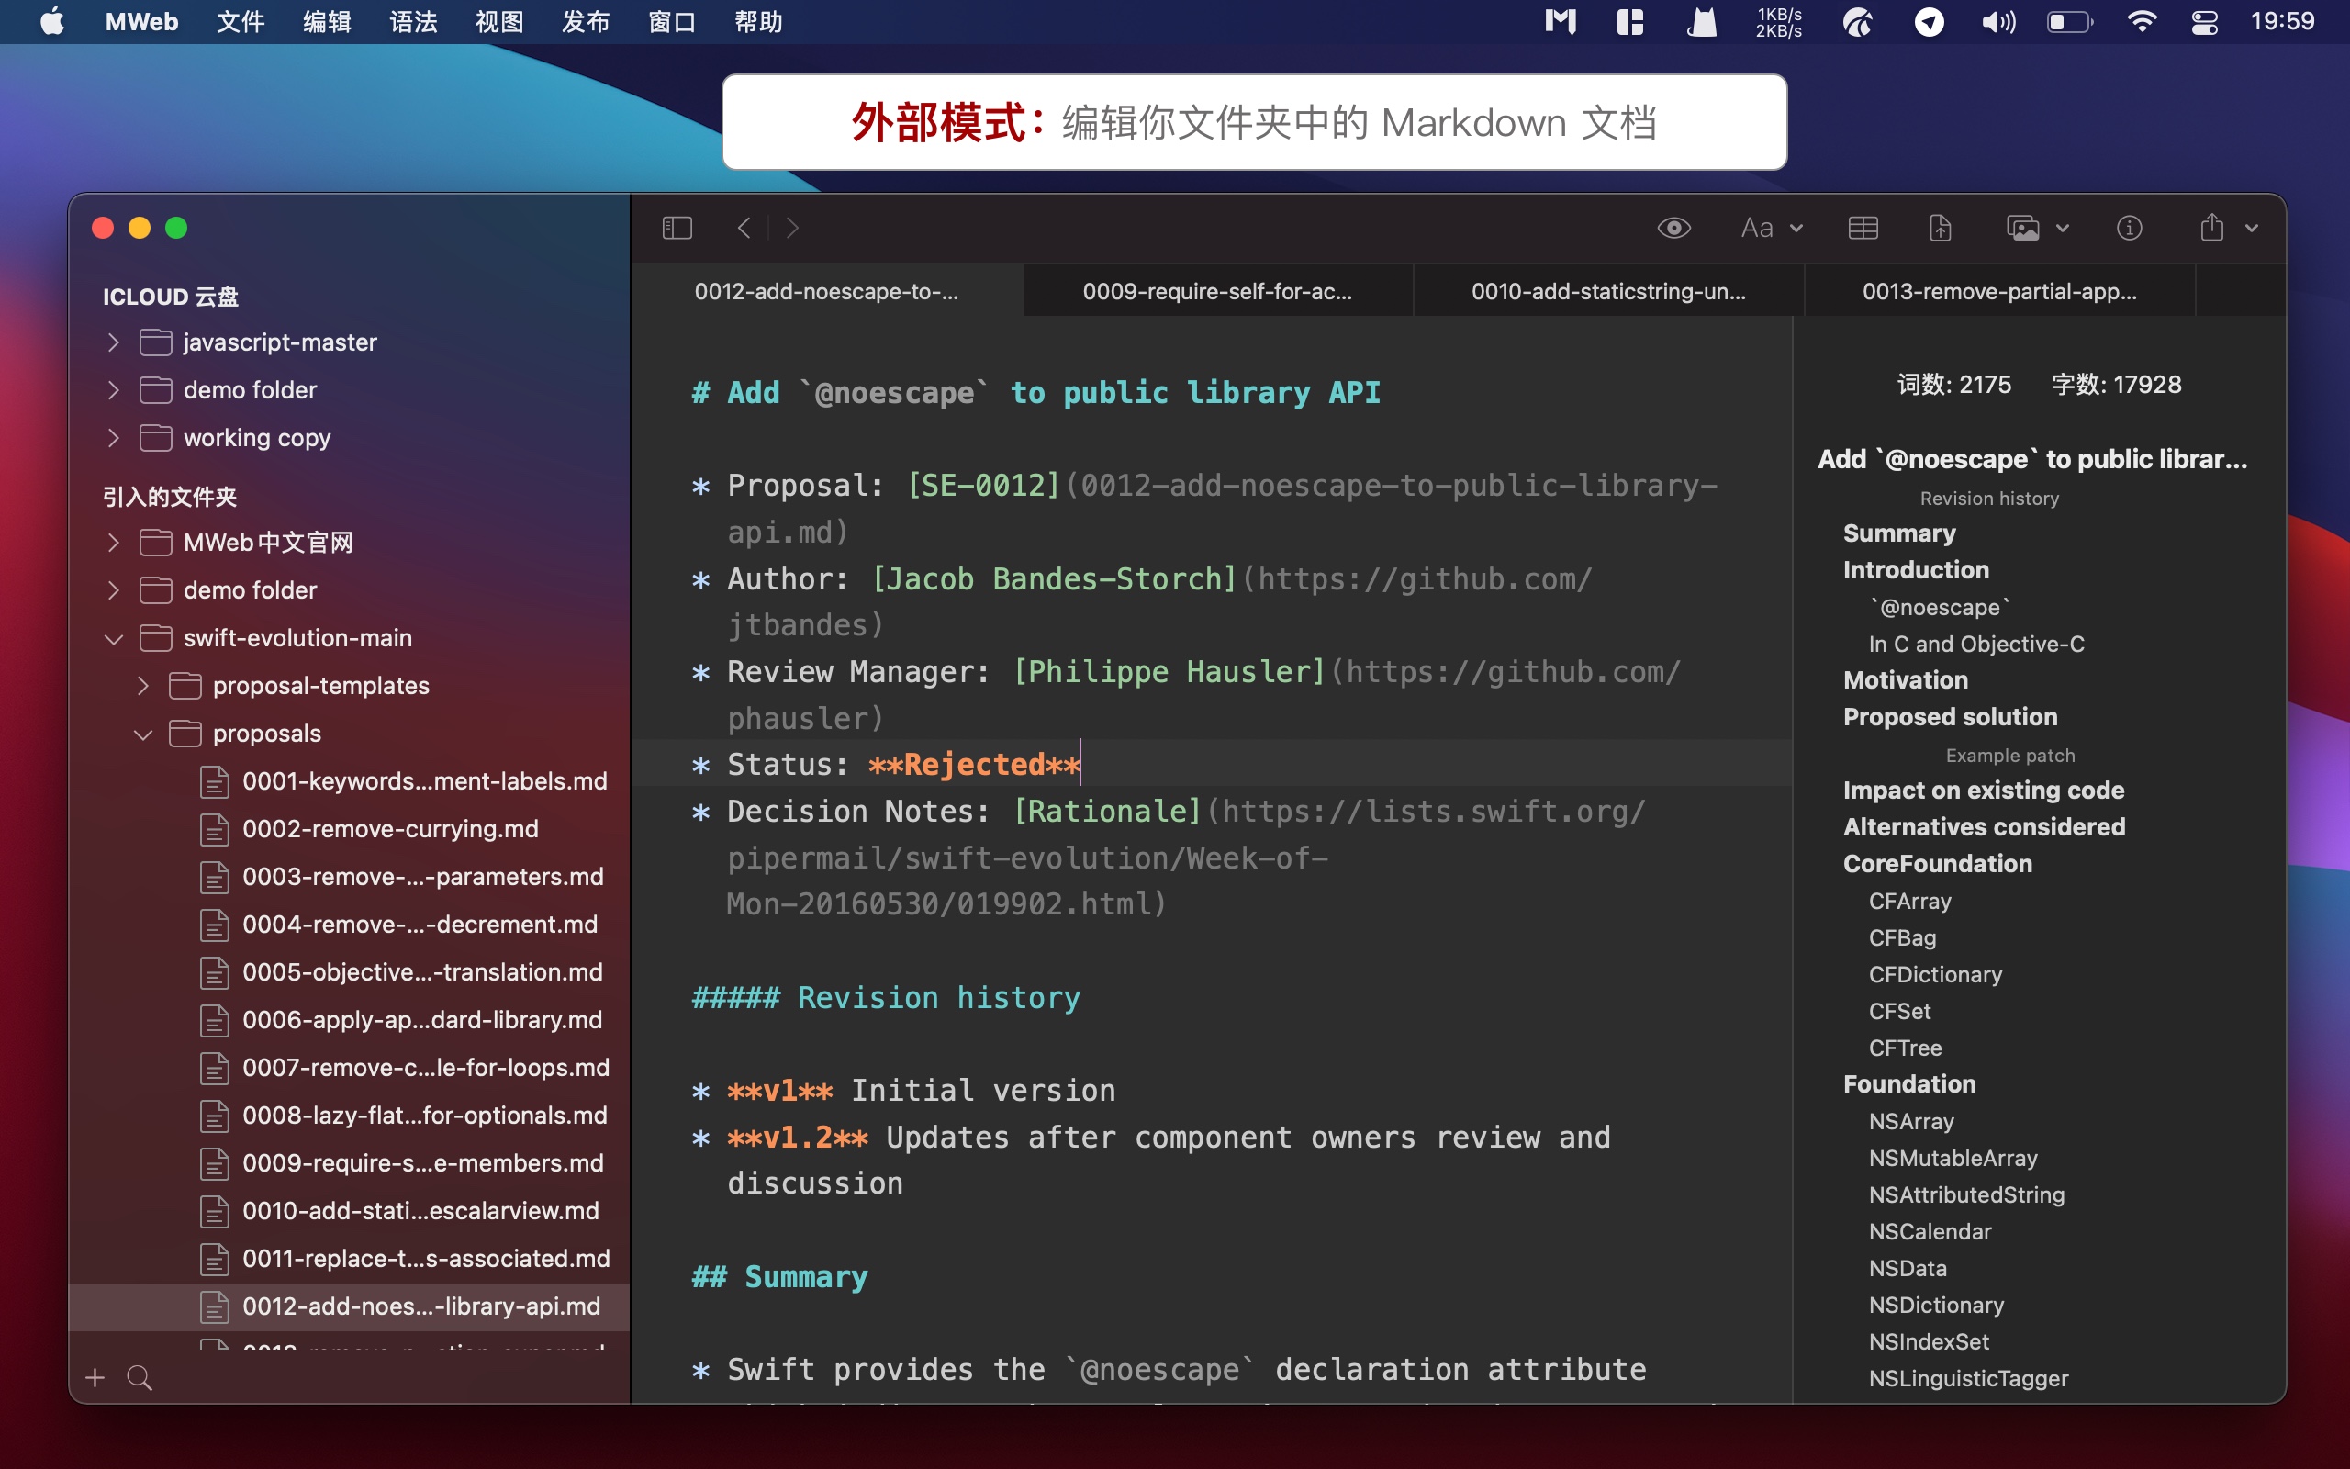Expand the proposal-templates folder
This screenshot has width=2350, height=1469.
point(143,686)
